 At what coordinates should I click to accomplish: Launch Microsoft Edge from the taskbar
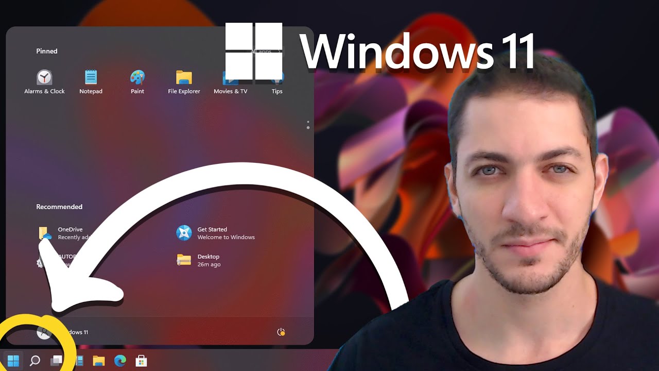point(120,361)
